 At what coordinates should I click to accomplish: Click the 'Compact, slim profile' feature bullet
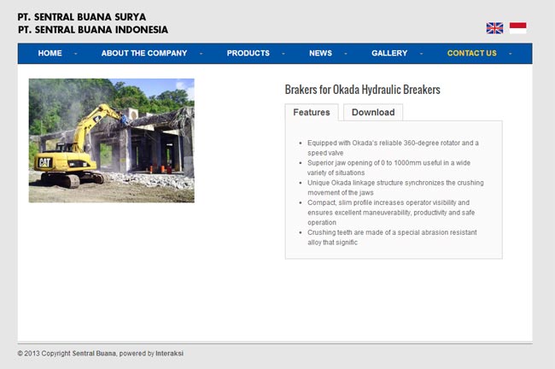coord(391,212)
